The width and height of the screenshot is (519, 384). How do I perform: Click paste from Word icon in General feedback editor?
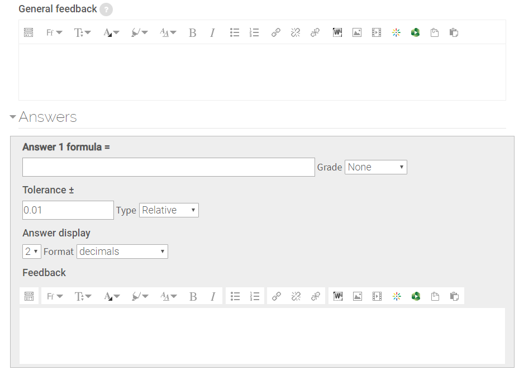point(337,32)
